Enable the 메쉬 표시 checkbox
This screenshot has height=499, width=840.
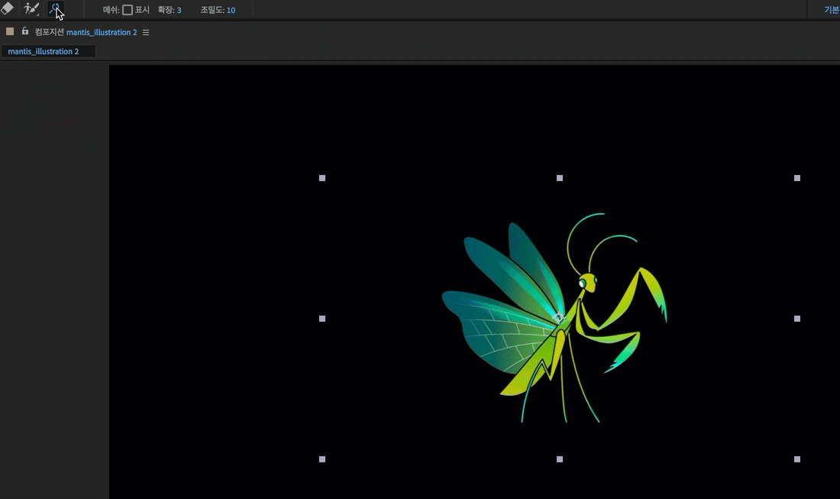click(x=128, y=10)
